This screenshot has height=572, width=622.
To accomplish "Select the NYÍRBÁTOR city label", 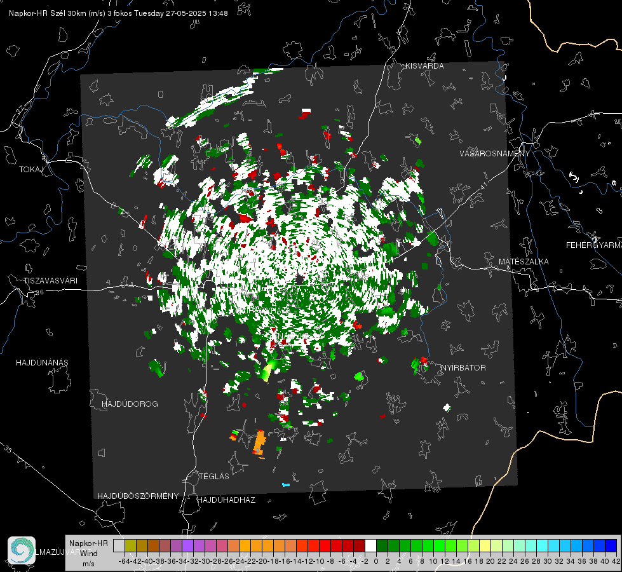I will coord(463,368).
